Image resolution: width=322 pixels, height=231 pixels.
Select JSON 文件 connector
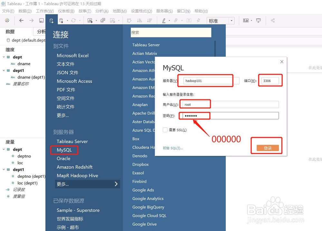[x=67, y=73]
